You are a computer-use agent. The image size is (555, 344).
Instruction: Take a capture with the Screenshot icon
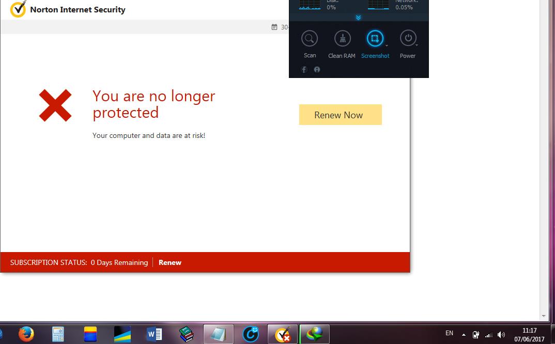[x=375, y=38]
